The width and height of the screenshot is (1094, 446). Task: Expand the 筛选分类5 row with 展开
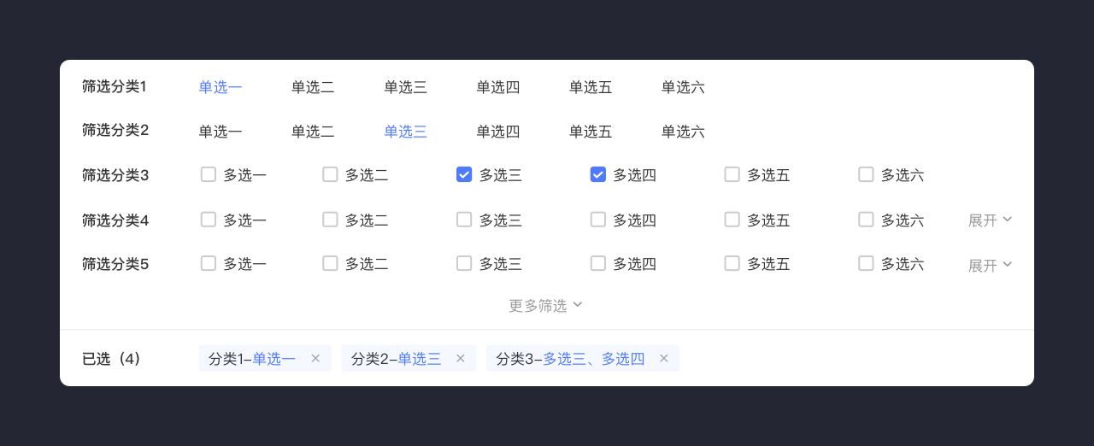point(990,265)
